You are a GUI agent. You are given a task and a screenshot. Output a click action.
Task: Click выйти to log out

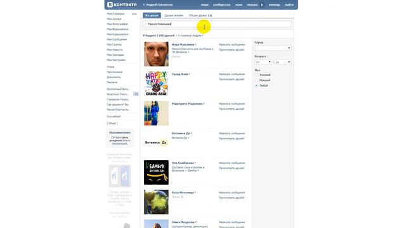289,4
